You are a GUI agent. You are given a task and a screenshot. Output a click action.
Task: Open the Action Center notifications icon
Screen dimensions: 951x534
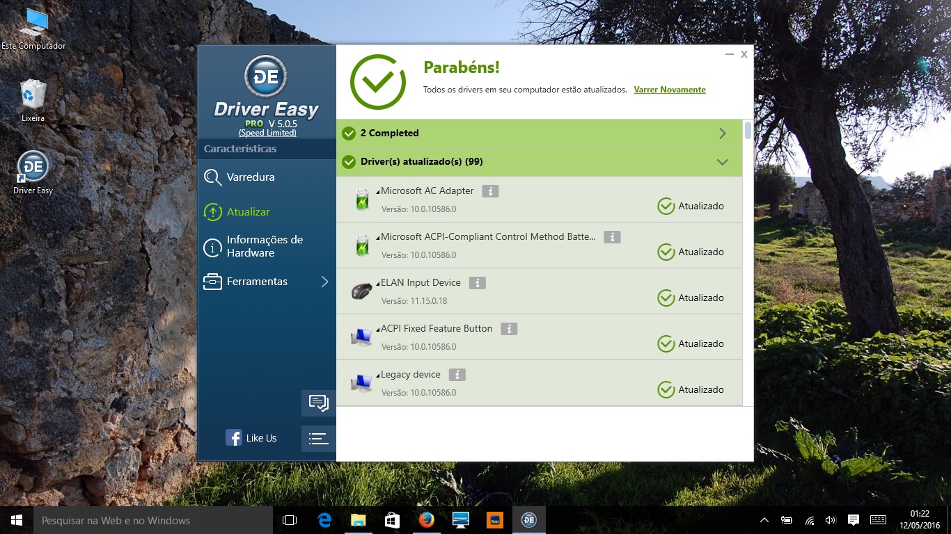pyautogui.click(x=854, y=520)
